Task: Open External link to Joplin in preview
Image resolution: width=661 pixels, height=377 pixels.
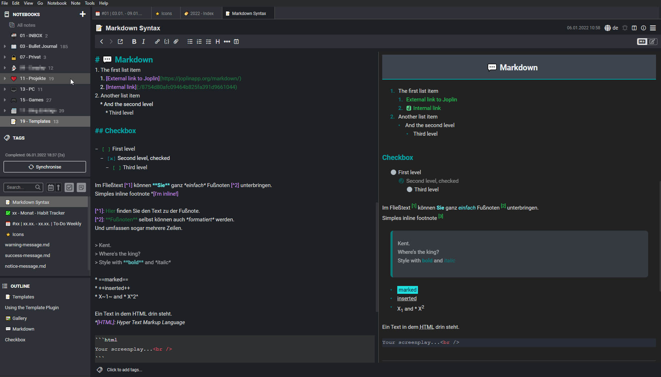Action: (432, 100)
